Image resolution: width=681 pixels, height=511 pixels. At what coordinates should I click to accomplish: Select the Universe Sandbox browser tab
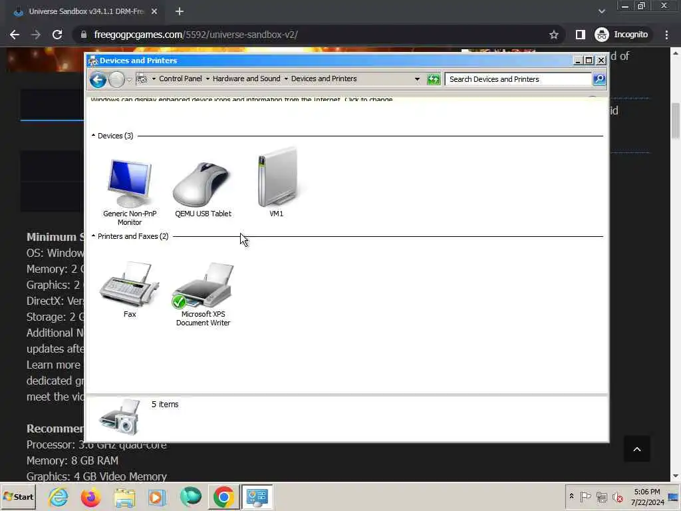click(84, 12)
